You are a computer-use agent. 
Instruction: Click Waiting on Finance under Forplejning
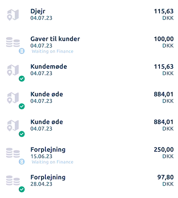53,162
